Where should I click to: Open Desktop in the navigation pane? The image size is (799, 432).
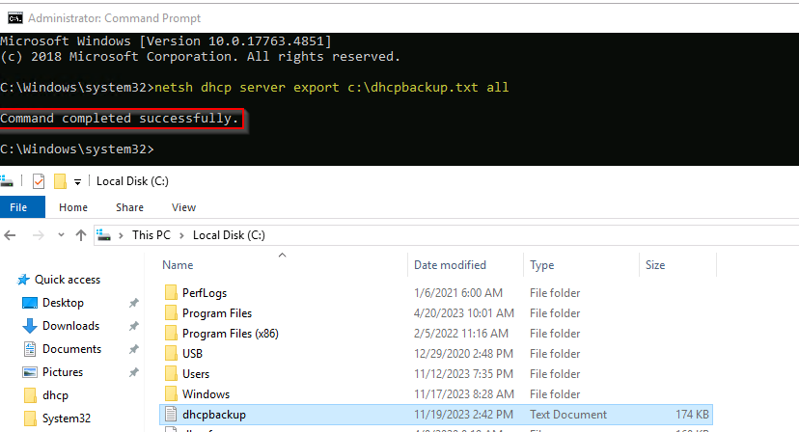[x=63, y=303]
